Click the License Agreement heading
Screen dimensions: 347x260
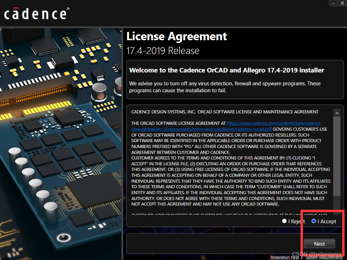tap(177, 36)
